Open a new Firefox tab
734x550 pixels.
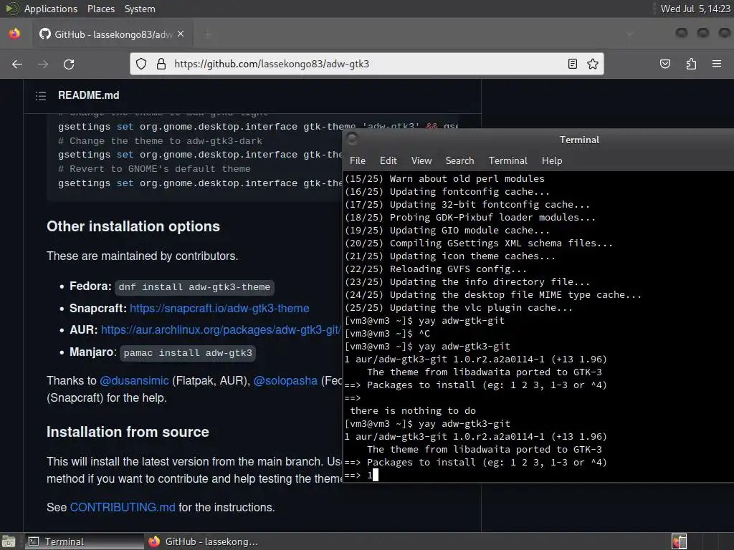(x=208, y=34)
